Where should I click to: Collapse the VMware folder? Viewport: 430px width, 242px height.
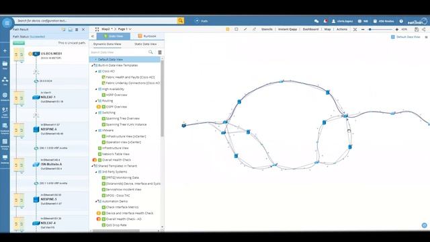click(x=96, y=130)
